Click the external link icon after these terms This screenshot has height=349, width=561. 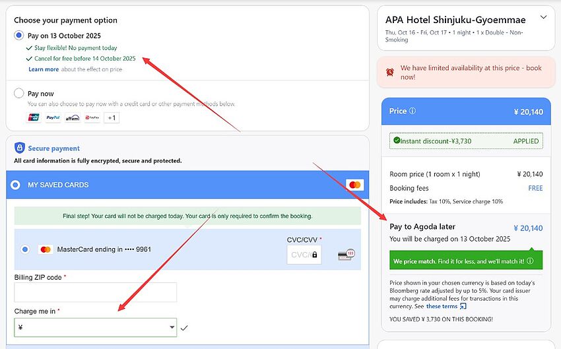point(463,307)
